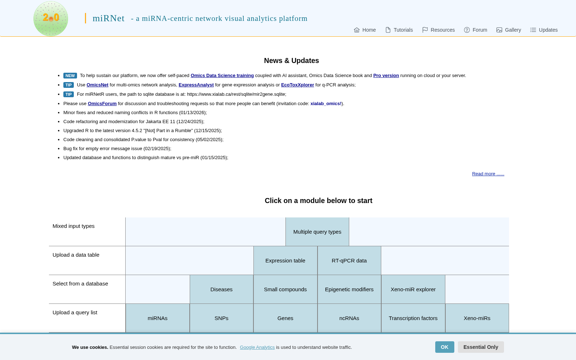Launch the Epigenetic modifiers module
Image resolution: width=576 pixels, height=360 pixels.
[349, 289]
